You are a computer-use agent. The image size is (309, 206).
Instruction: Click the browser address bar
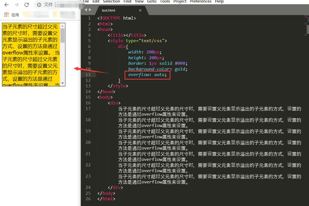click(x=59, y=5)
